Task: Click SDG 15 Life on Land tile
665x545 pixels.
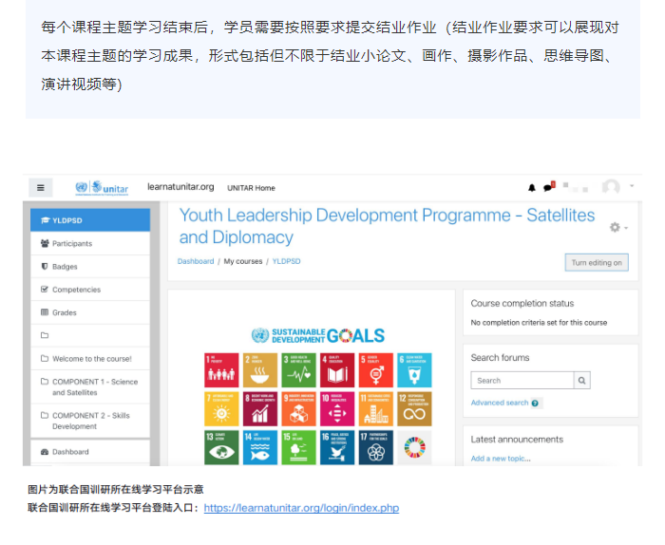Action: pyautogui.click(x=298, y=447)
